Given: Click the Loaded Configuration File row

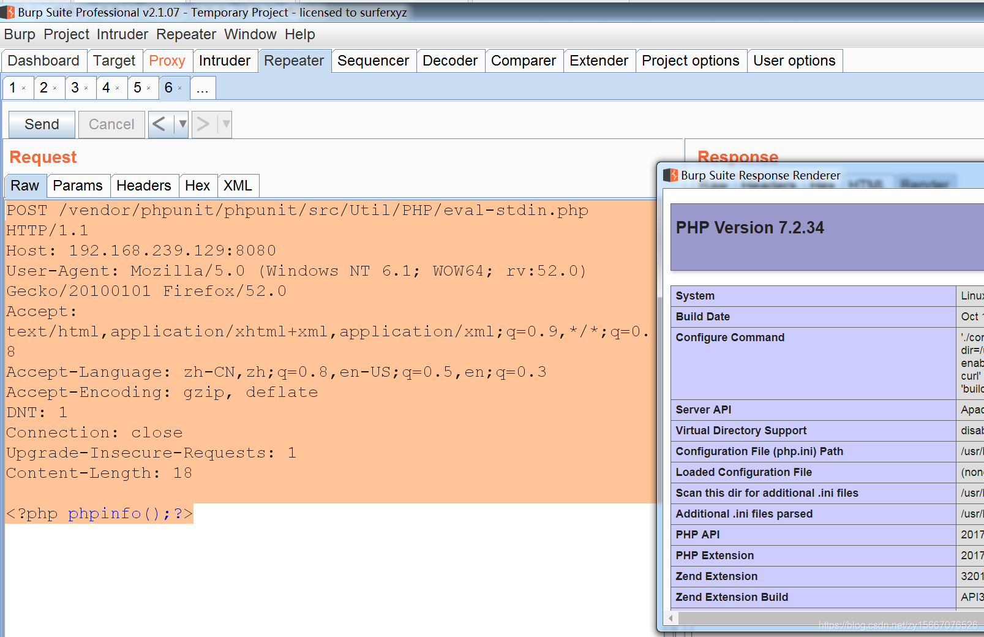Looking at the screenshot, I should [x=827, y=472].
